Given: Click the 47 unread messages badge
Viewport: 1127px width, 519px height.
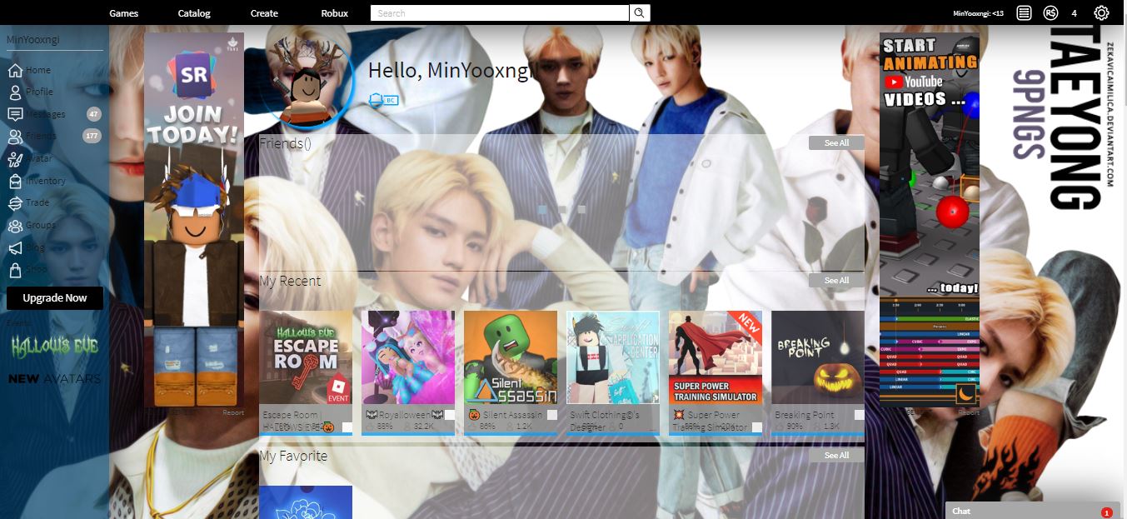Looking at the screenshot, I should pos(94,114).
